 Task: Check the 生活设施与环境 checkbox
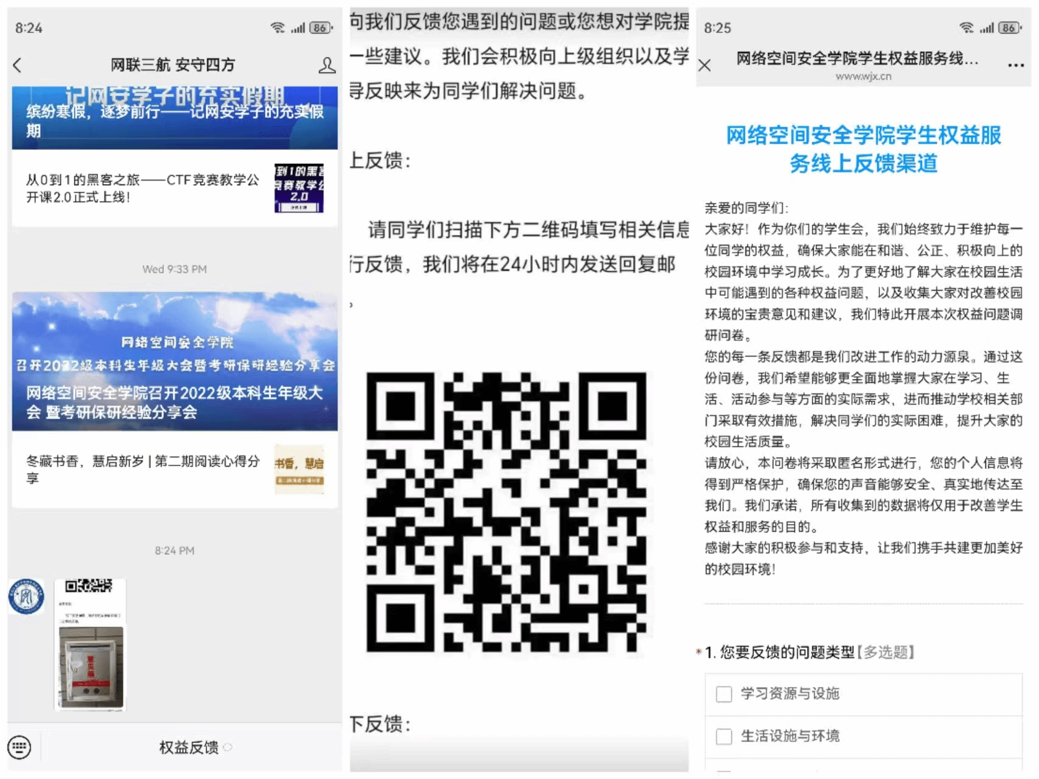click(x=724, y=736)
